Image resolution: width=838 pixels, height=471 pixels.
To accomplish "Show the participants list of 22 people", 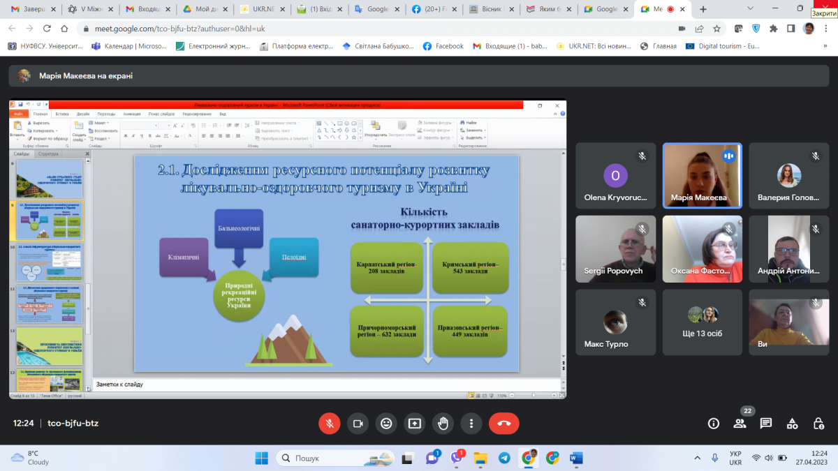I will click(x=740, y=423).
